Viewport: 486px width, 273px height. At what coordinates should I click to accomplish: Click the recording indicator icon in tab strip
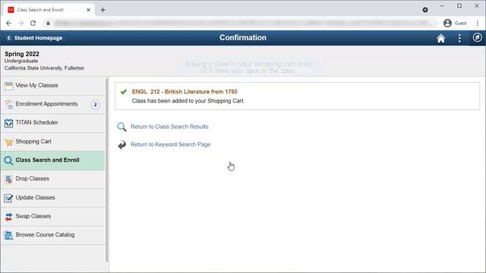[425, 10]
